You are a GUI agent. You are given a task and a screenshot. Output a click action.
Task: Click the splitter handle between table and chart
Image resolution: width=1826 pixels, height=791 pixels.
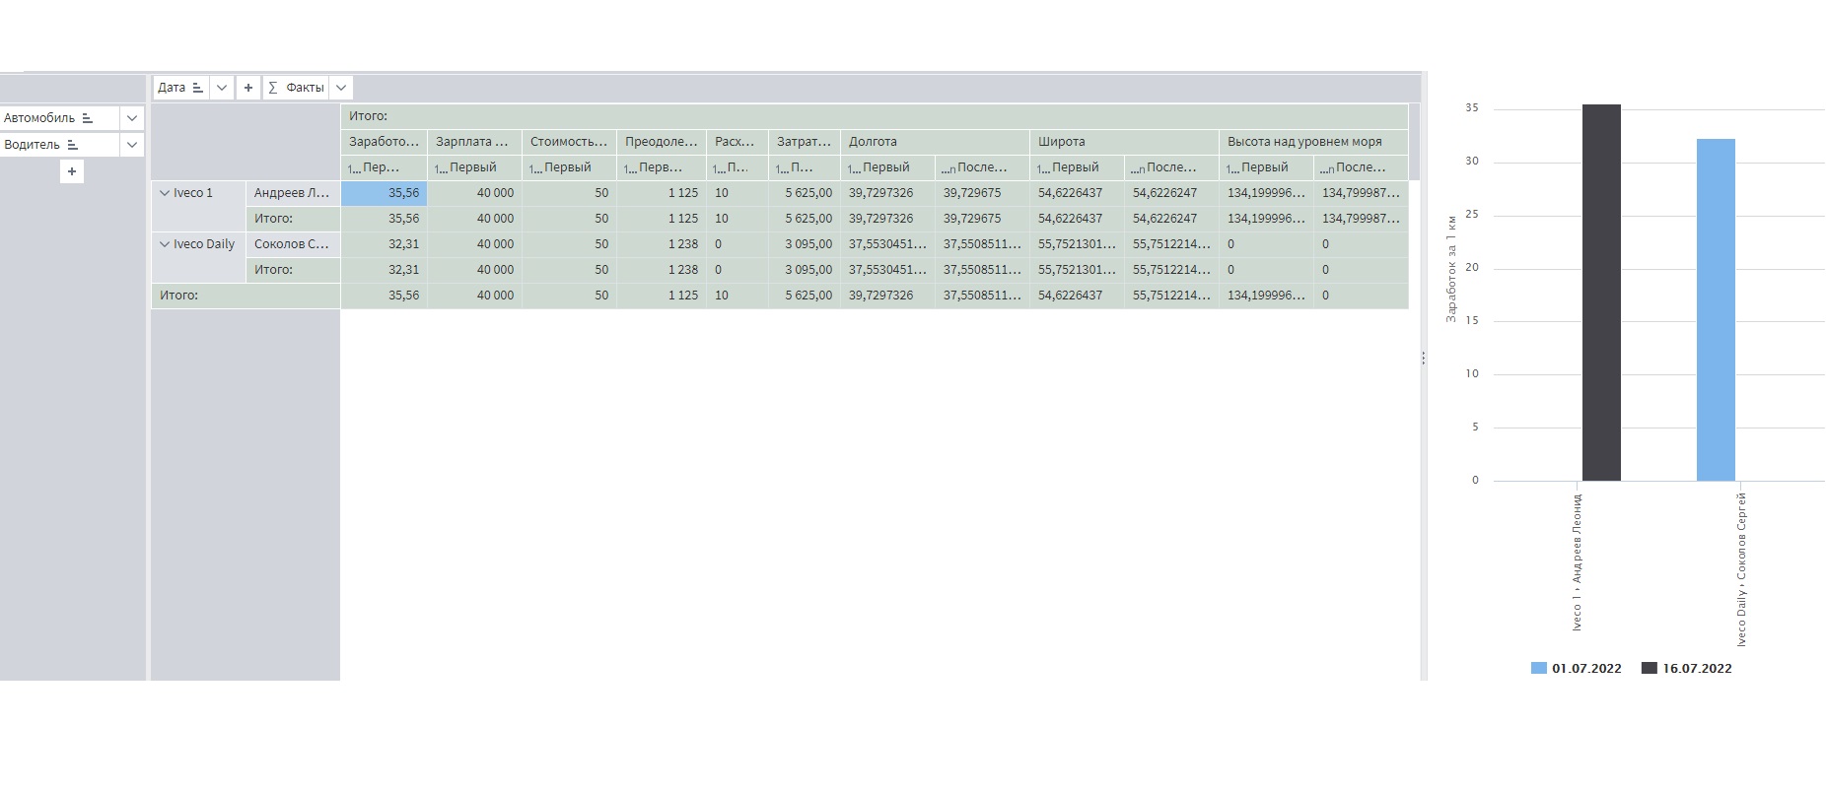pyautogui.click(x=1424, y=359)
